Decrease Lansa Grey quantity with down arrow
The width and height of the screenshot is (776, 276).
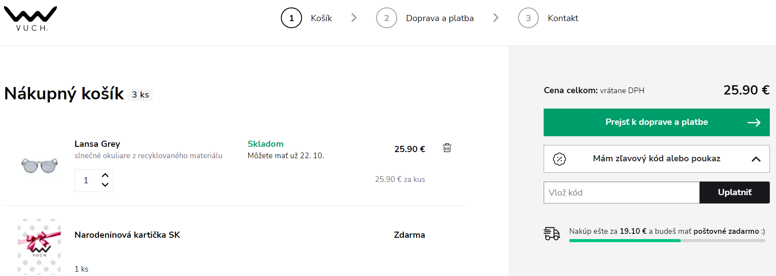click(x=105, y=185)
